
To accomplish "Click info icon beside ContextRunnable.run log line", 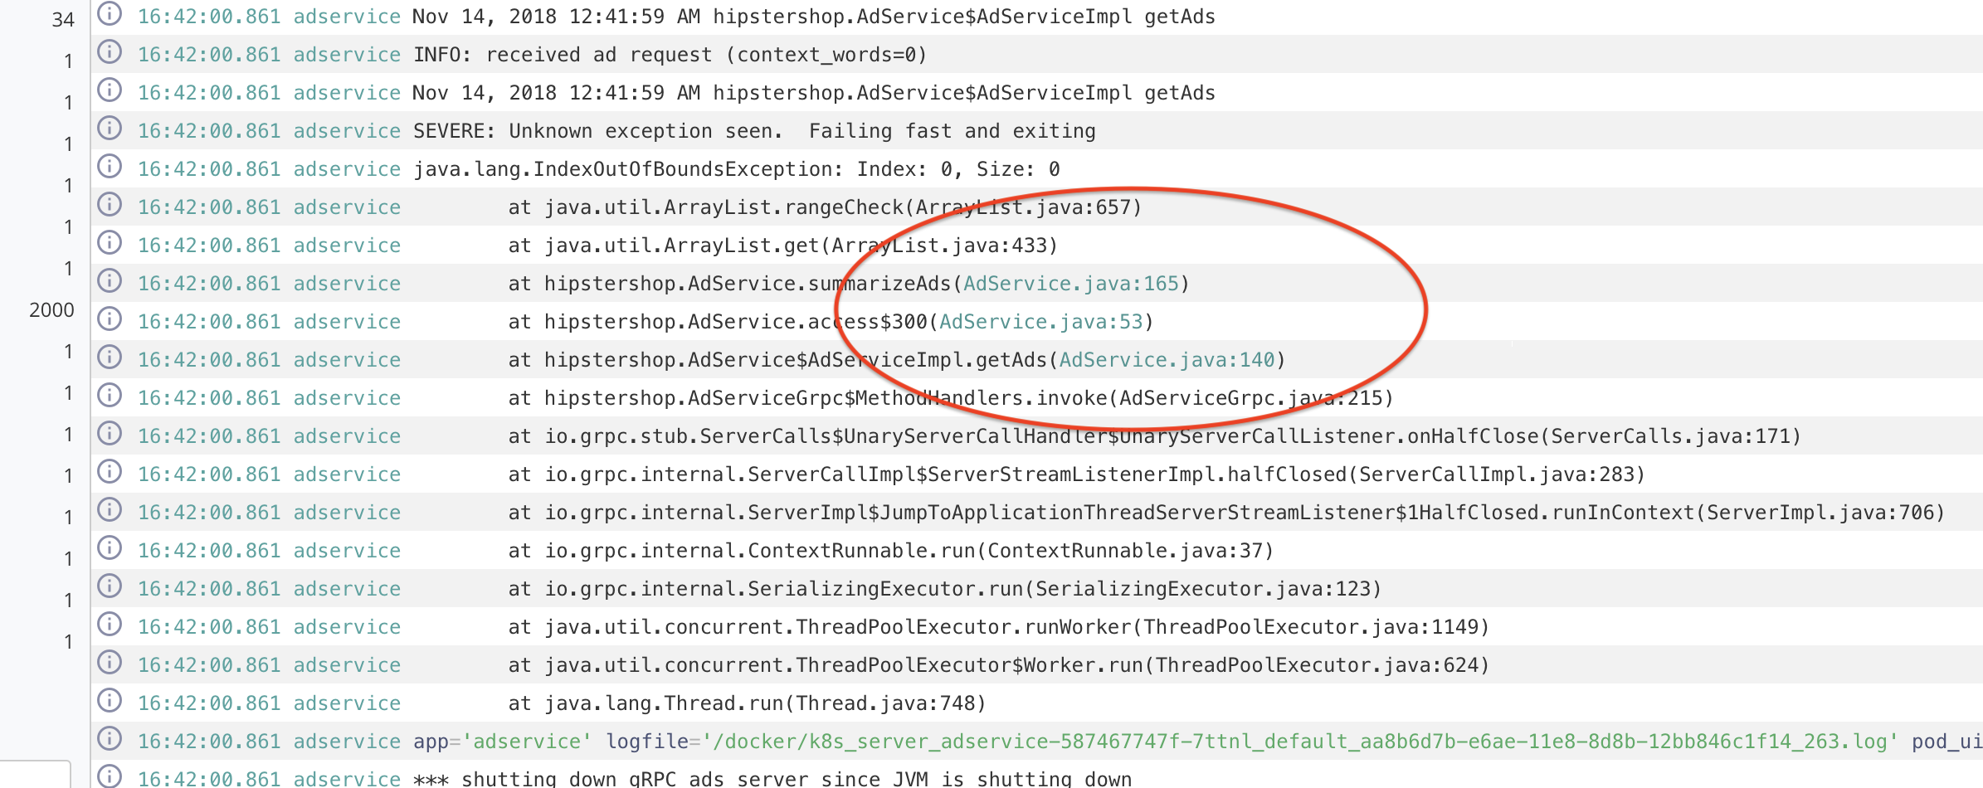I will pos(110,548).
